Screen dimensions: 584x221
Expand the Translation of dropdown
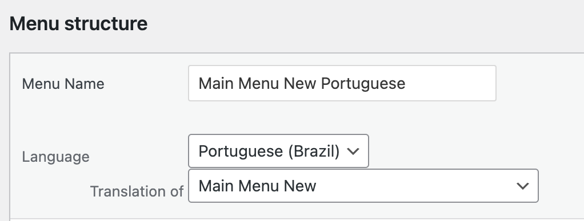tap(363, 186)
